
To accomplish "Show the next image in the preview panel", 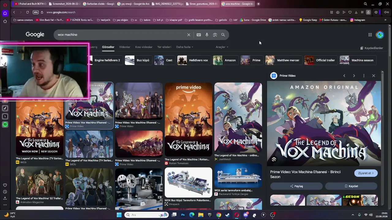I will point(354,76).
